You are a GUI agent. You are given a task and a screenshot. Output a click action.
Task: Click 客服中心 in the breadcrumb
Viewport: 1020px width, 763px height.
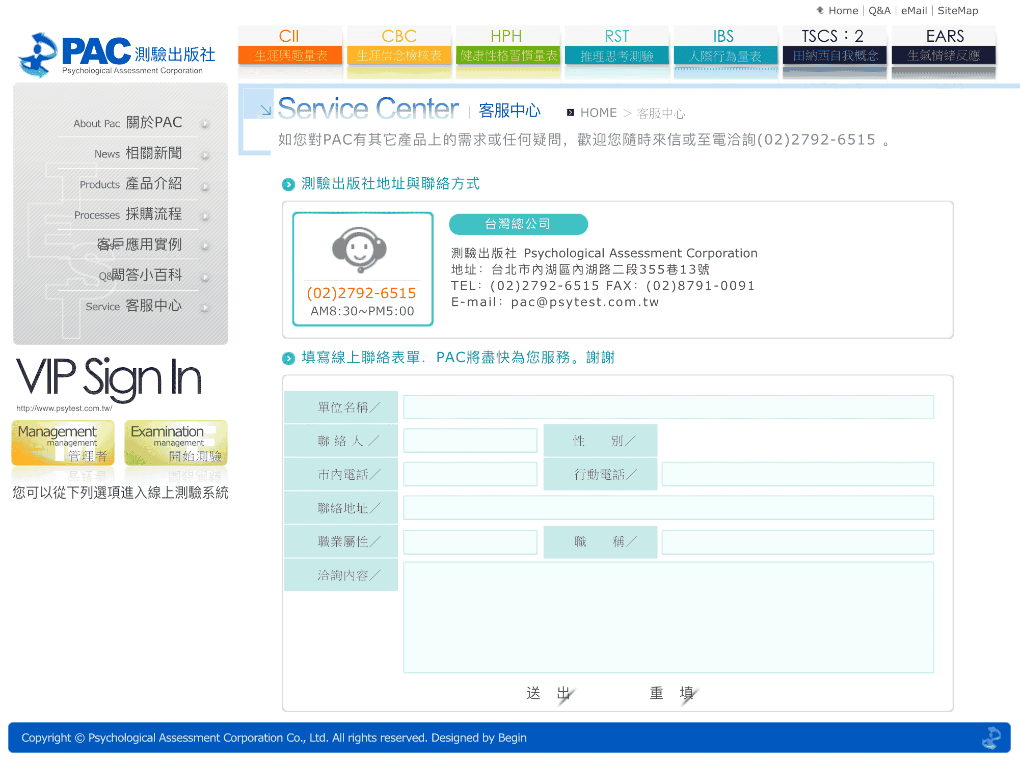coord(661,113)
